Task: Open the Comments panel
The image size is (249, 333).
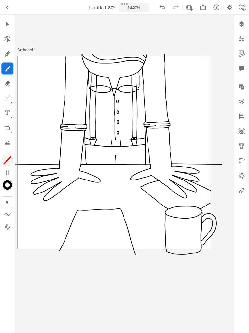Action: tap(242, 68)
